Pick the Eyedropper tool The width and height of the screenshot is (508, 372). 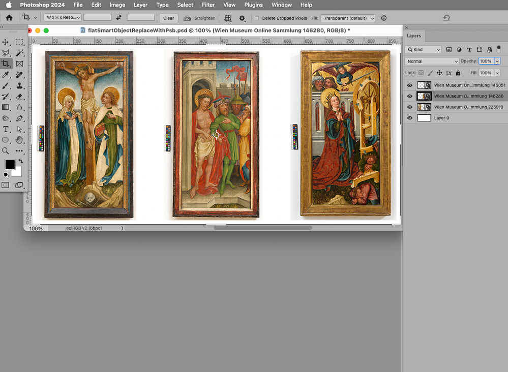[6, 75]
